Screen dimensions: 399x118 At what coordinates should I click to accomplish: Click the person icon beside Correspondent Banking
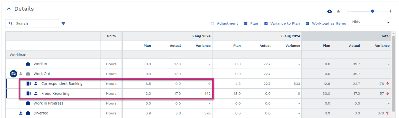tap(36, 84)
